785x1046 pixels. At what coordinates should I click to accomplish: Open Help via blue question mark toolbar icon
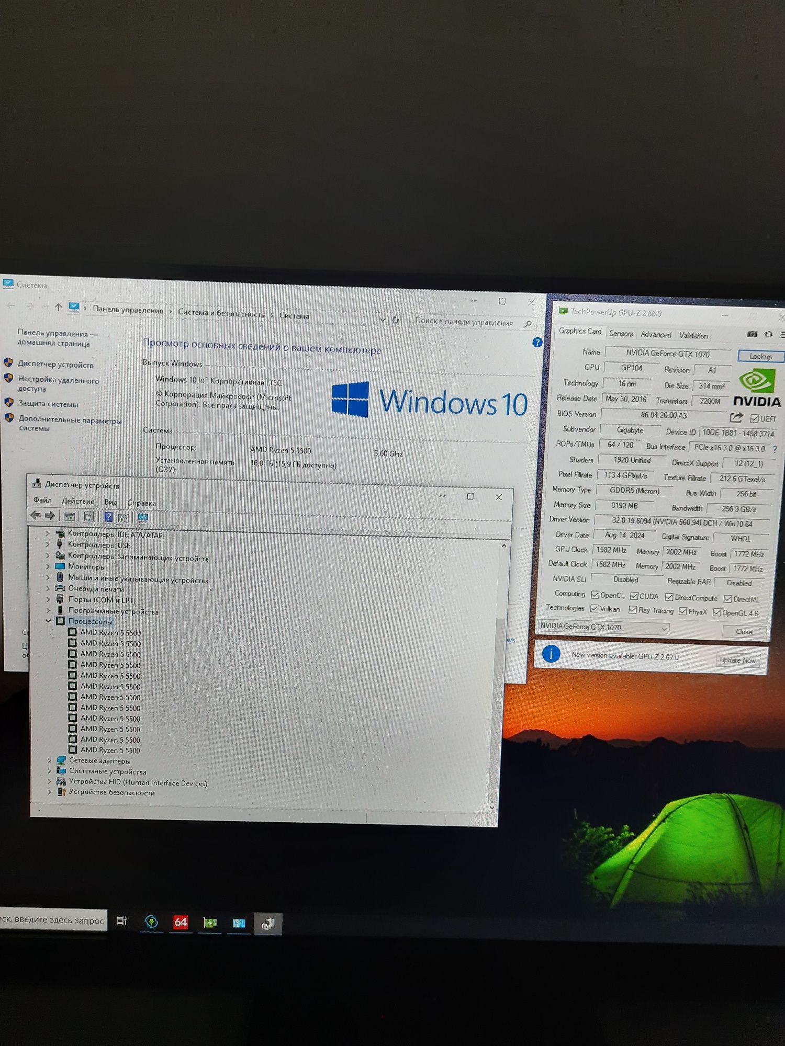click(108, 517)
